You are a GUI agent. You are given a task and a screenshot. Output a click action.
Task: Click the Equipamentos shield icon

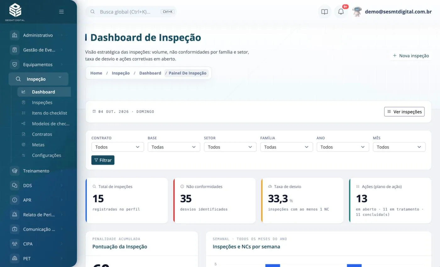(14, 64)
